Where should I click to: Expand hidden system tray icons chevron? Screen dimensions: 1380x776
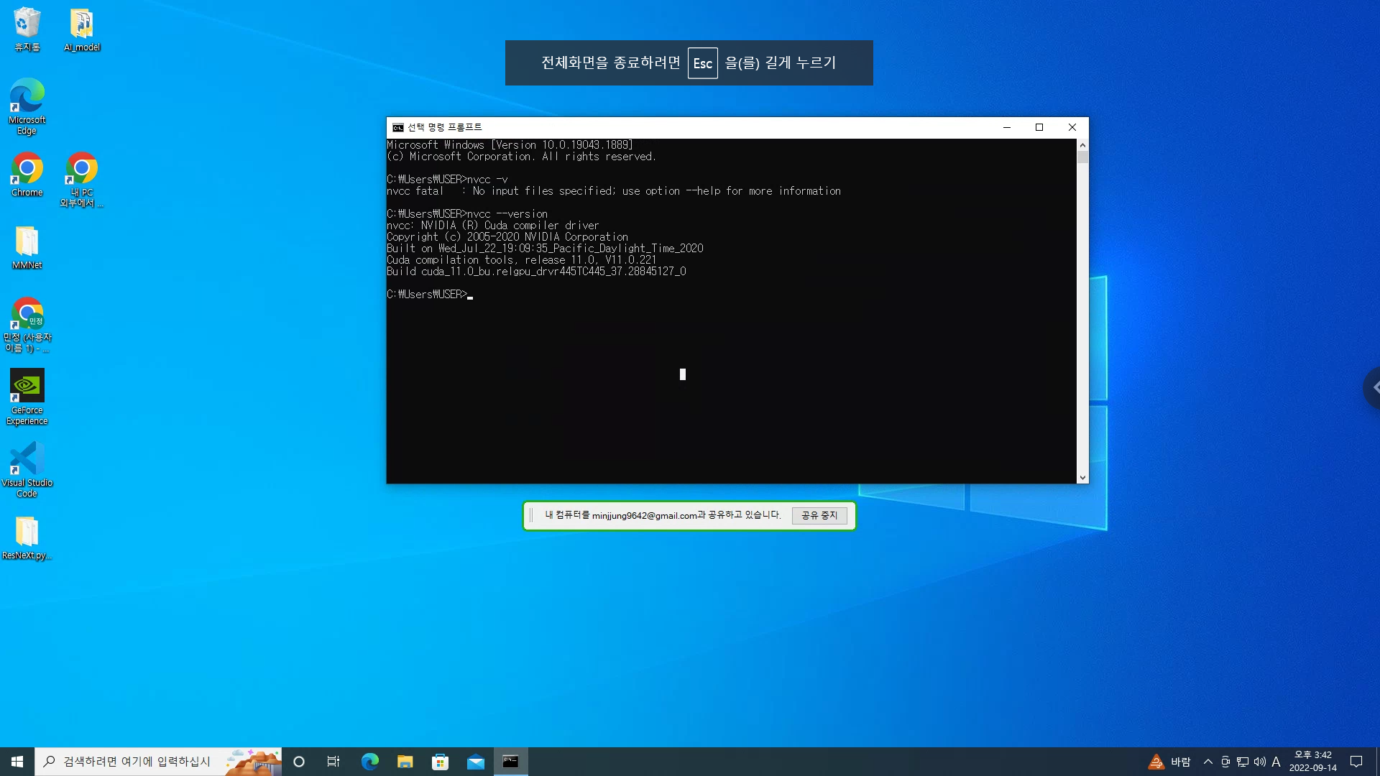(1207, 762)
